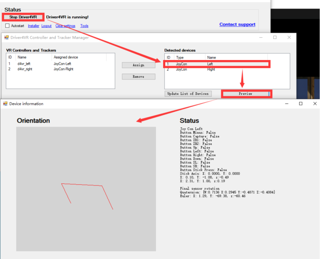Click the Driver4VR is running status text

coord(67,17)
